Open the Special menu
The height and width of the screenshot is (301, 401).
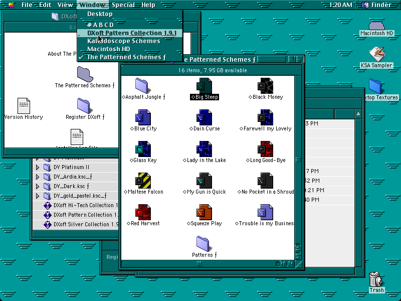(x=123, y=5)
